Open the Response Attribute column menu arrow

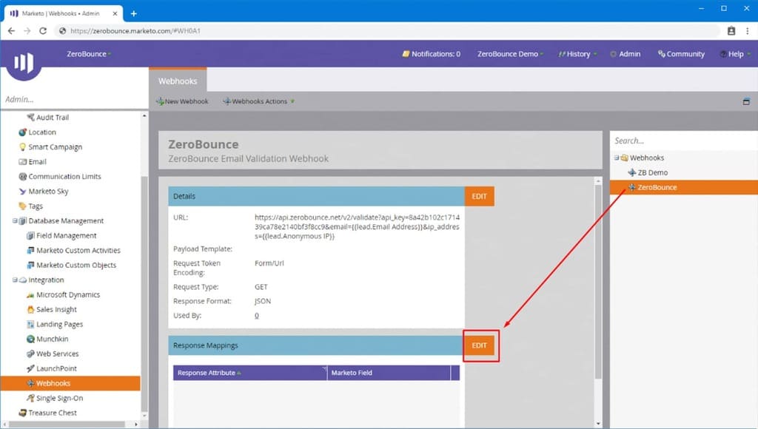324,369
